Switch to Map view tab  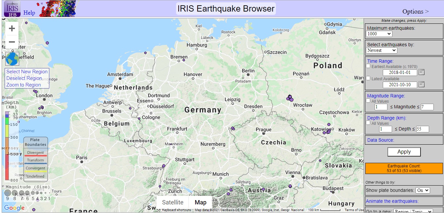click(x=200, y=202)
